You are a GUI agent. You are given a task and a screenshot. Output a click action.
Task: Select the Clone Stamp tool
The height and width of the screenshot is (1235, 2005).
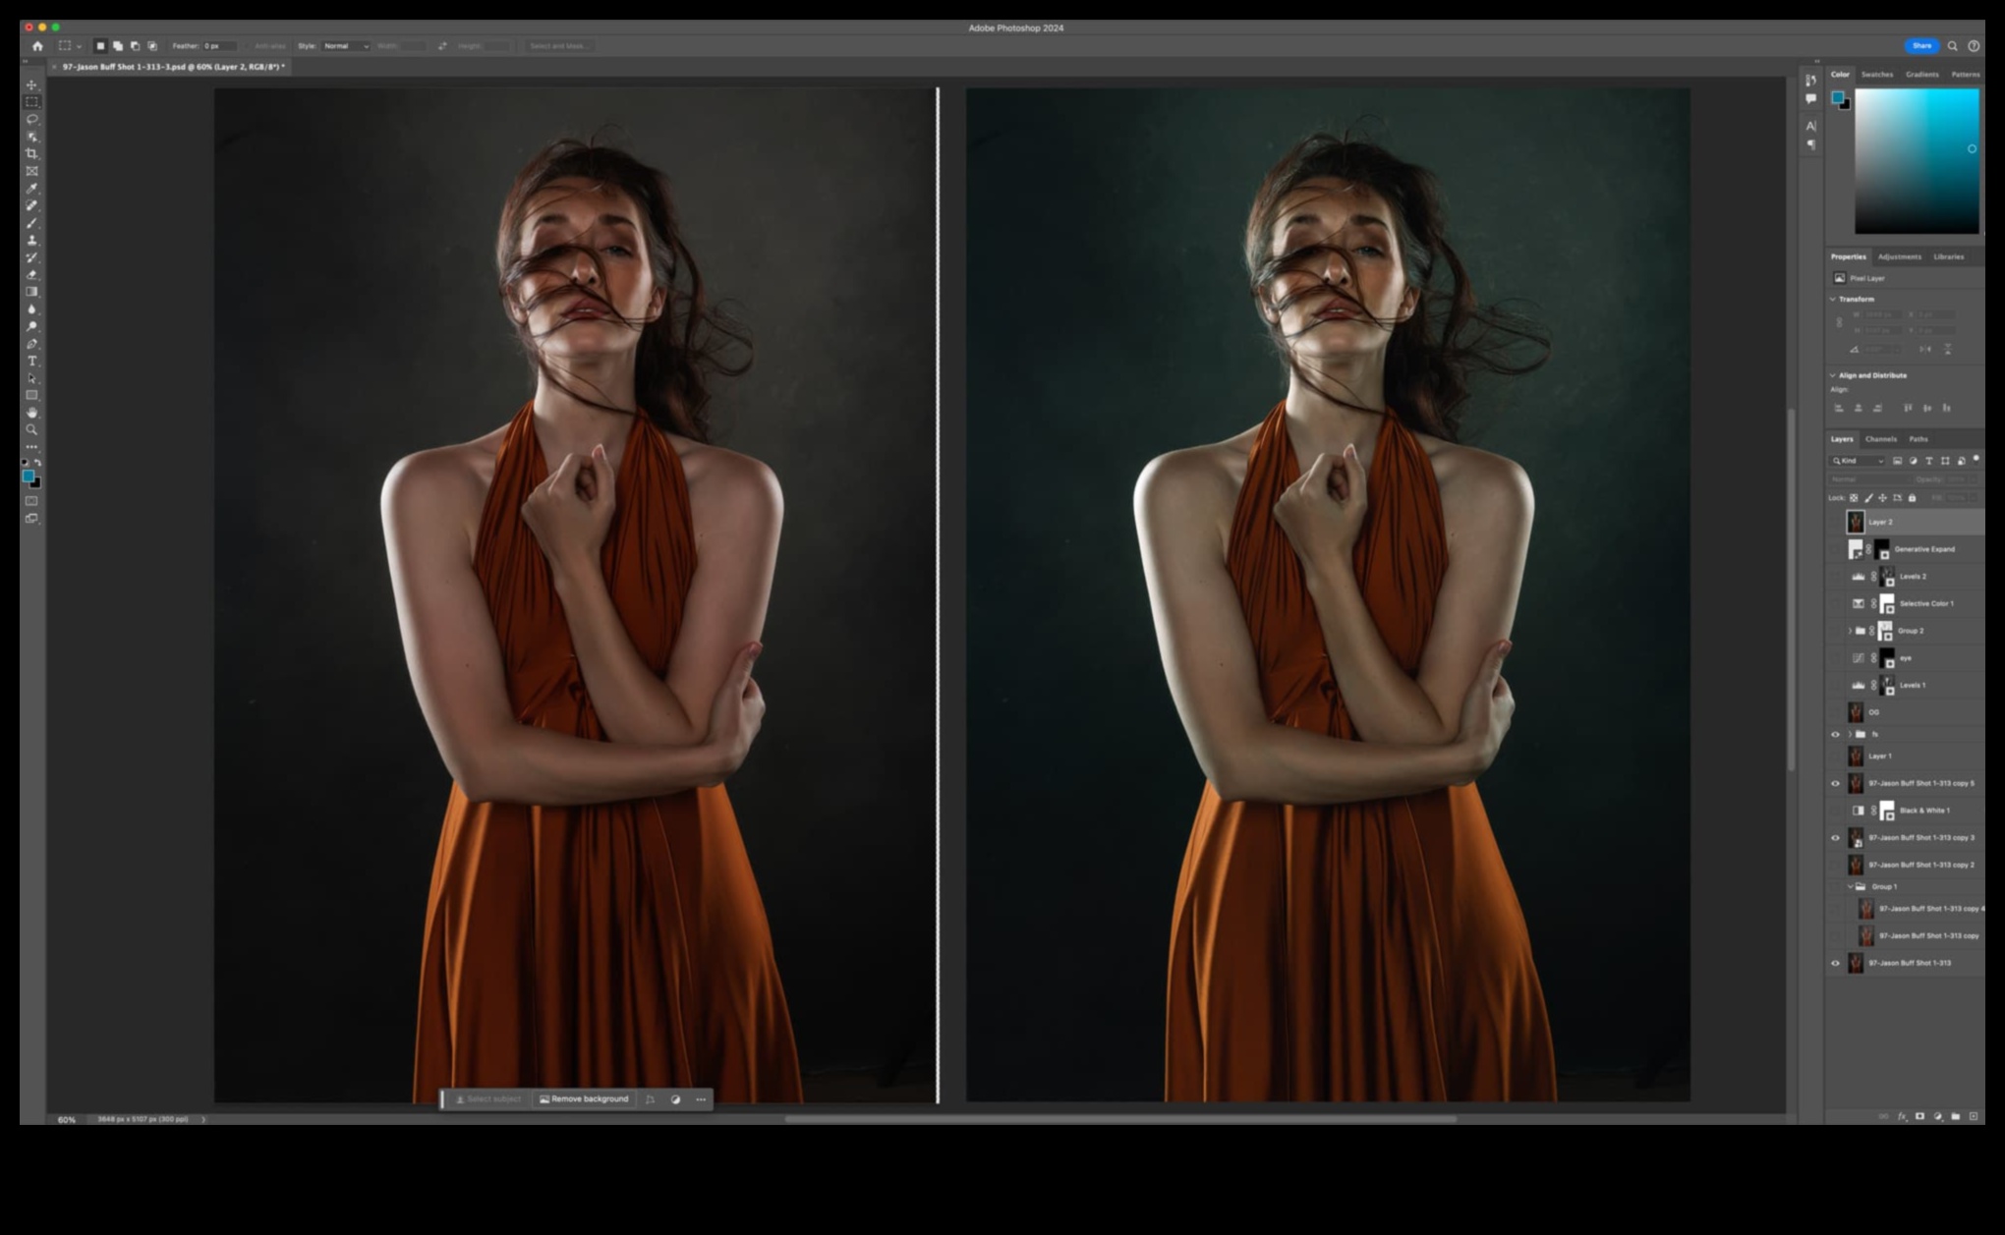pyautogui.click(x=31, y=240)
